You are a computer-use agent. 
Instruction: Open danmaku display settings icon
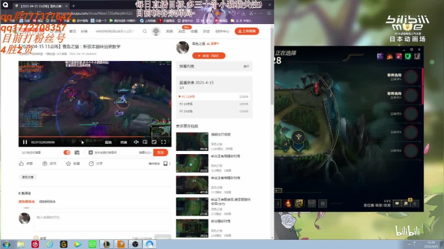coord(77,152)
